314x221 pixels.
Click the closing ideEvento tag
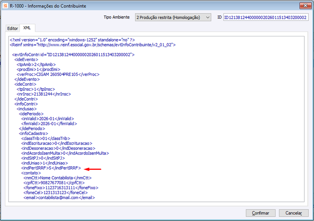pos(27,79)
